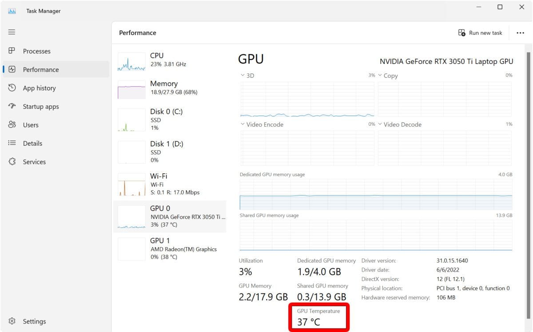Select the Memory mini graph thumbnail
This screenshot has height=332, width=533.
tap(131, 90)
